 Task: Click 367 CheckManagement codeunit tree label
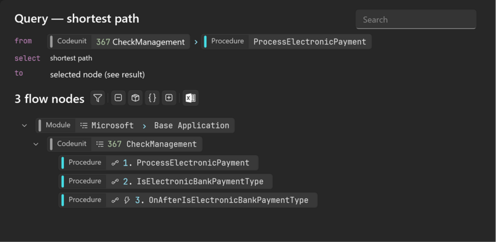point(152,144)
